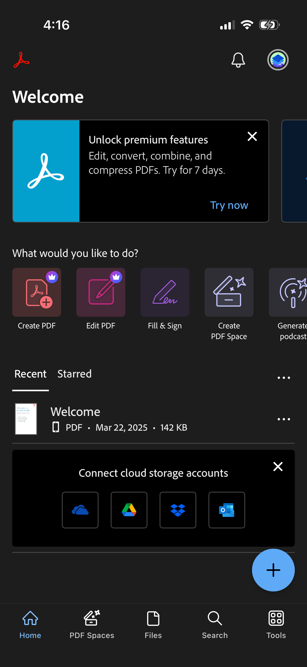Tap the Create PDF label
This screenshot has height=667, width=307.
coord(36,326)
